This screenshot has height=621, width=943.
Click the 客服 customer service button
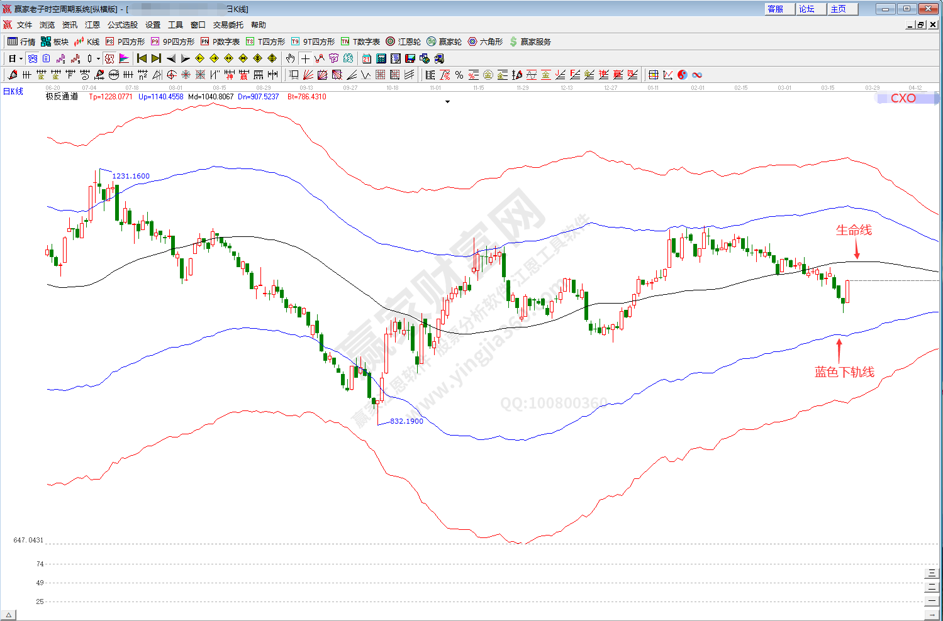(x=776, y=9)
